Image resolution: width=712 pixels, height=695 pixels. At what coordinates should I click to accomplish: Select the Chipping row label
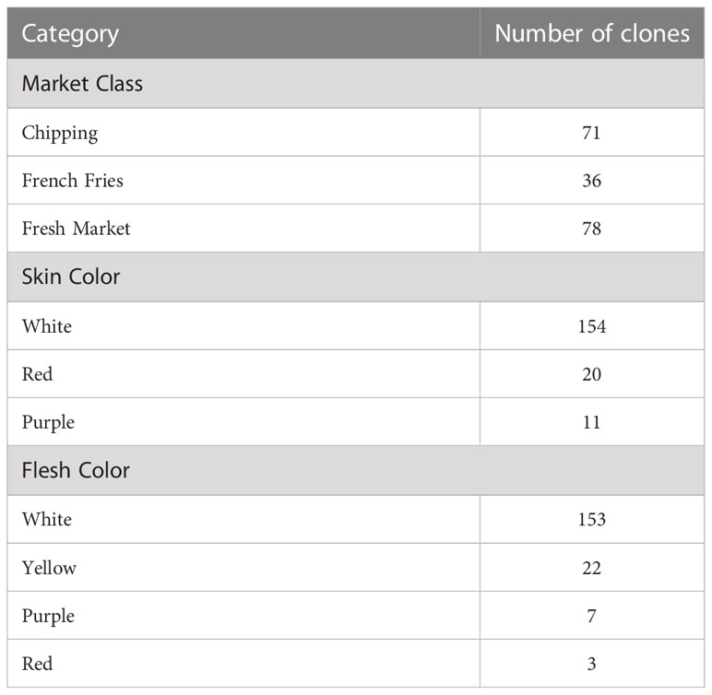point(59,134)
